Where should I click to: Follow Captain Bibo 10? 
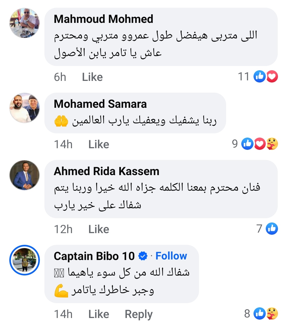coord(171,256)
